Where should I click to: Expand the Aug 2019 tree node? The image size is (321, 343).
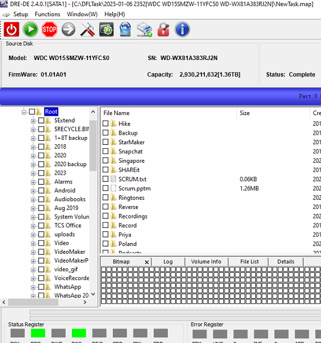point(33,208)
